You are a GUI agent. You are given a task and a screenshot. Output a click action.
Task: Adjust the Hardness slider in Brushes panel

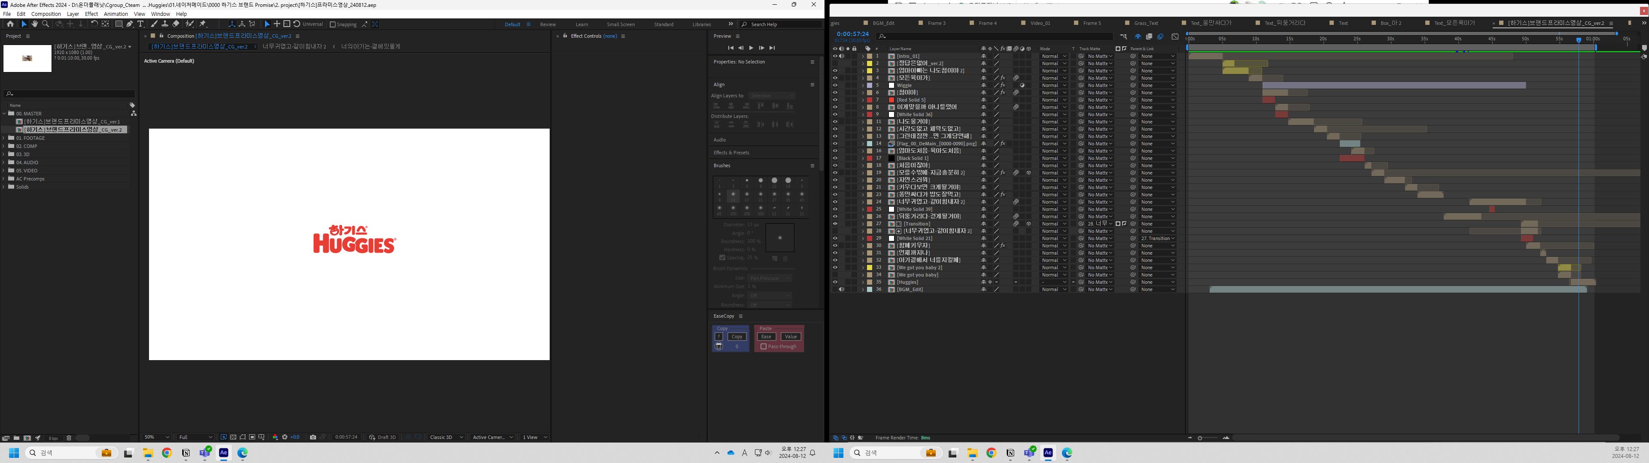coord(750,249)
